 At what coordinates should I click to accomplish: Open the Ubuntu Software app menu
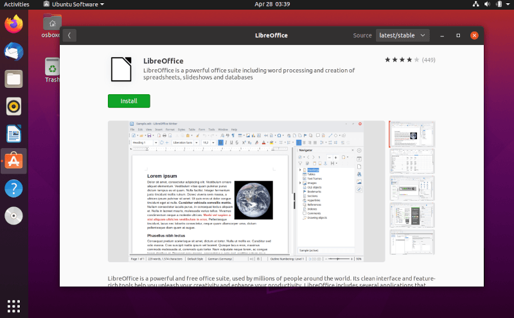coord(74,4)
